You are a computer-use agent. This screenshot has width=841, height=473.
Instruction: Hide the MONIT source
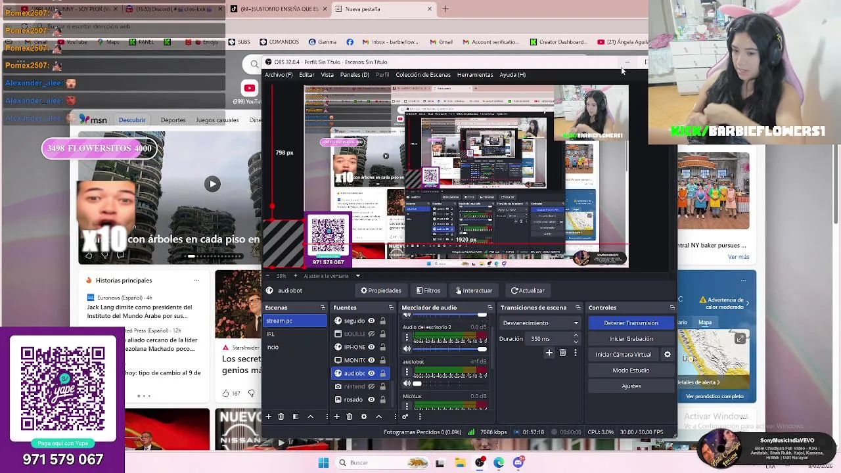pyautogui.click(x=371, y=360)
